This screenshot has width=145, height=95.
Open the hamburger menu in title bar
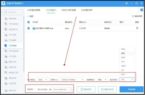(126, 3)
